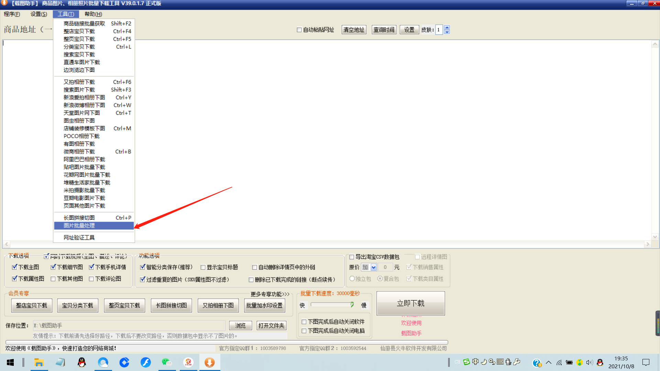Adjust the download speed slider handle

click(352, 304)
